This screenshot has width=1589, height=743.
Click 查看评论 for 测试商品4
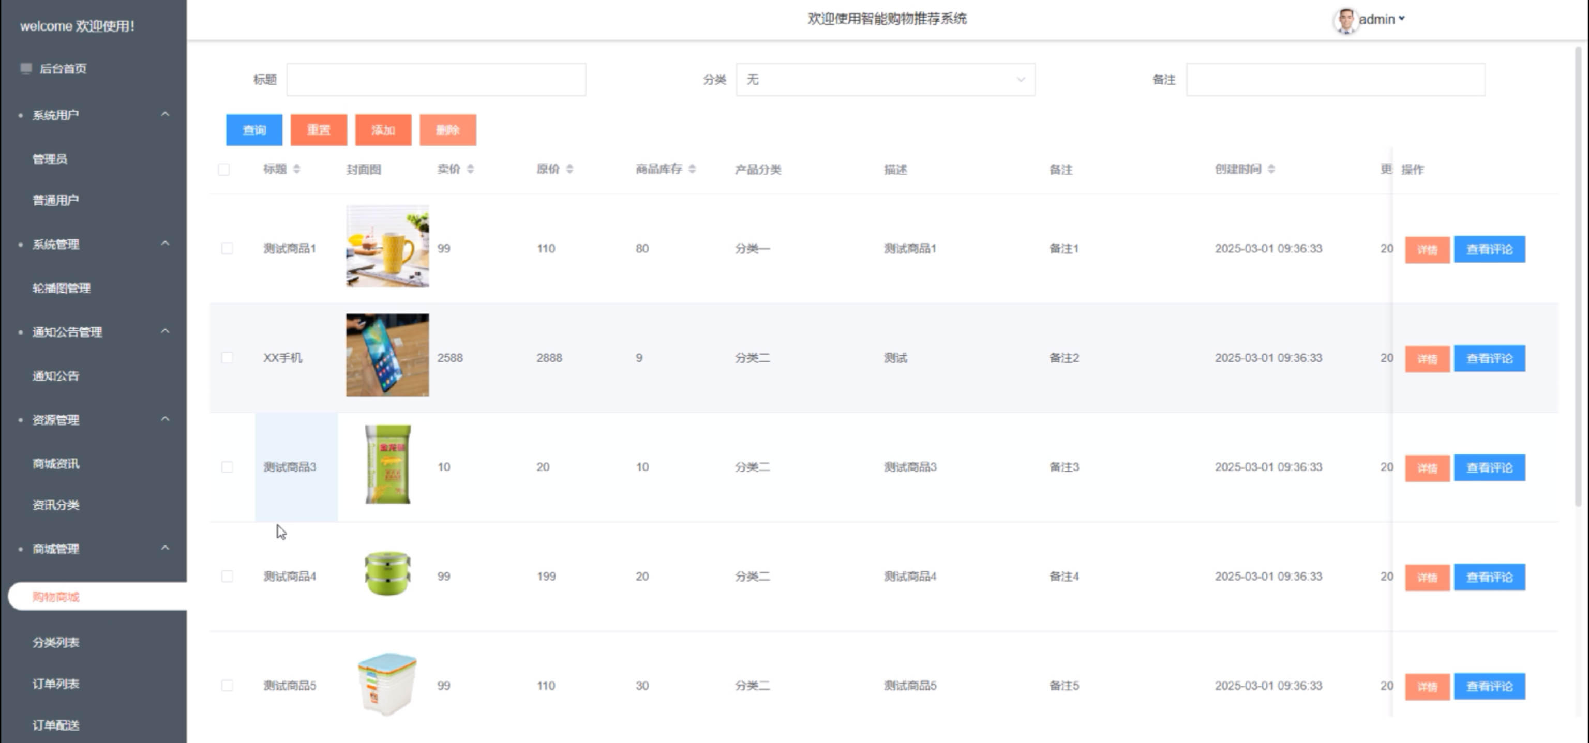tap(1489, 577)
